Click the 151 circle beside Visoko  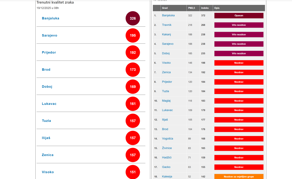133,172
